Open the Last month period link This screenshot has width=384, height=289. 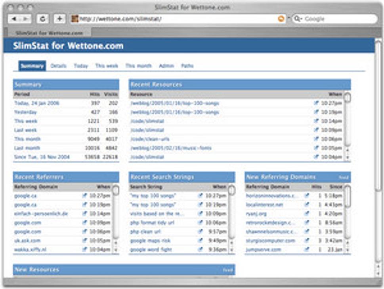[27, 148]
